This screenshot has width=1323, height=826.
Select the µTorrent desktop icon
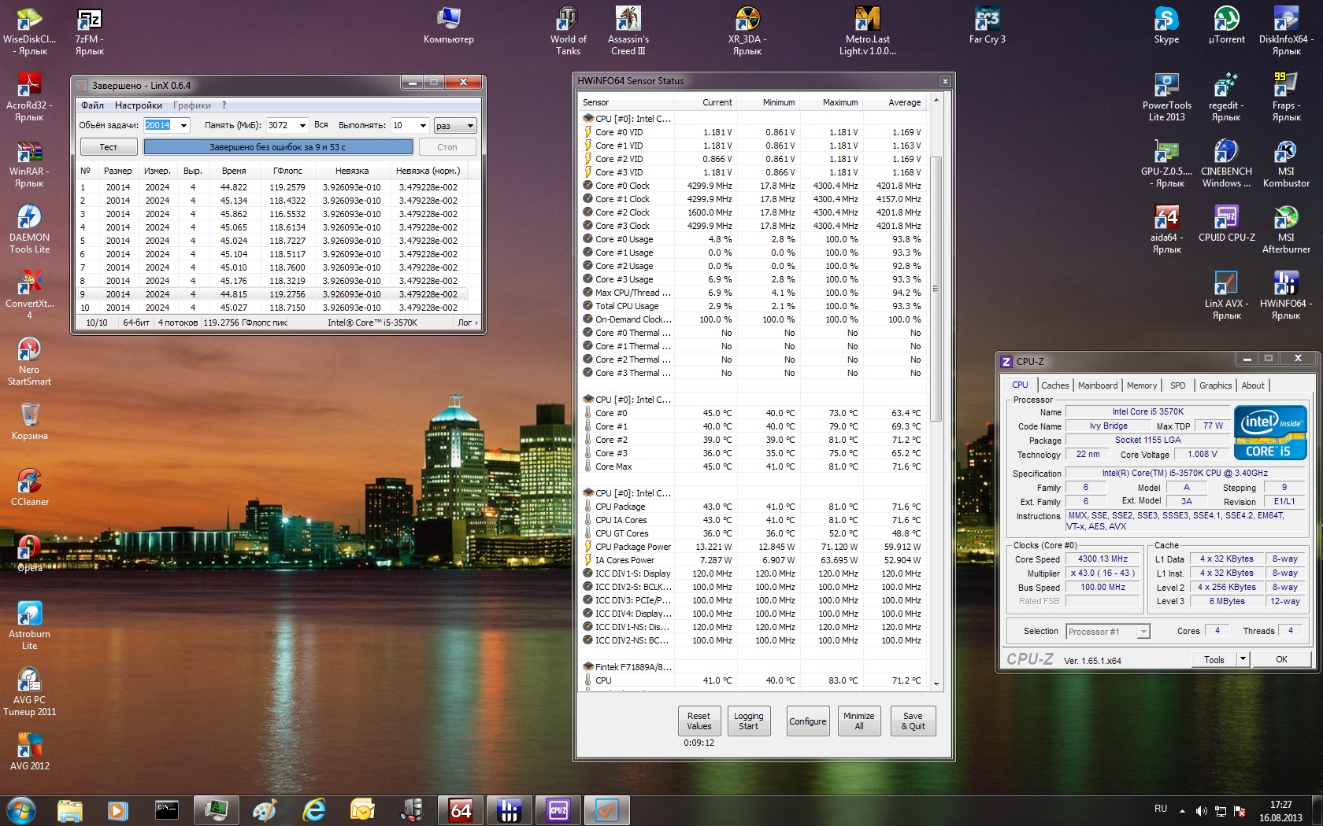1227,26
